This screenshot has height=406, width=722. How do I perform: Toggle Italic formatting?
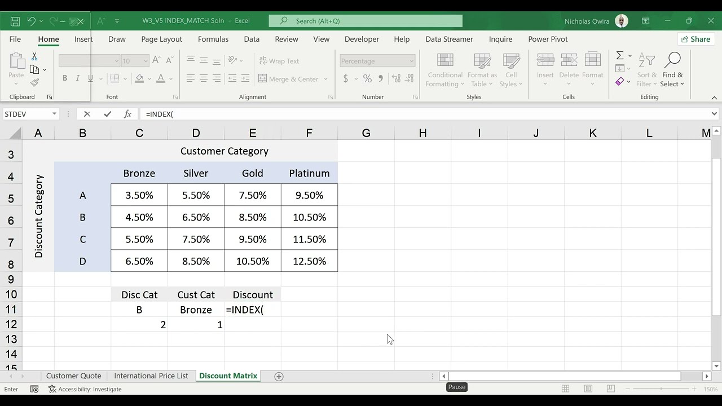[77, 78]
